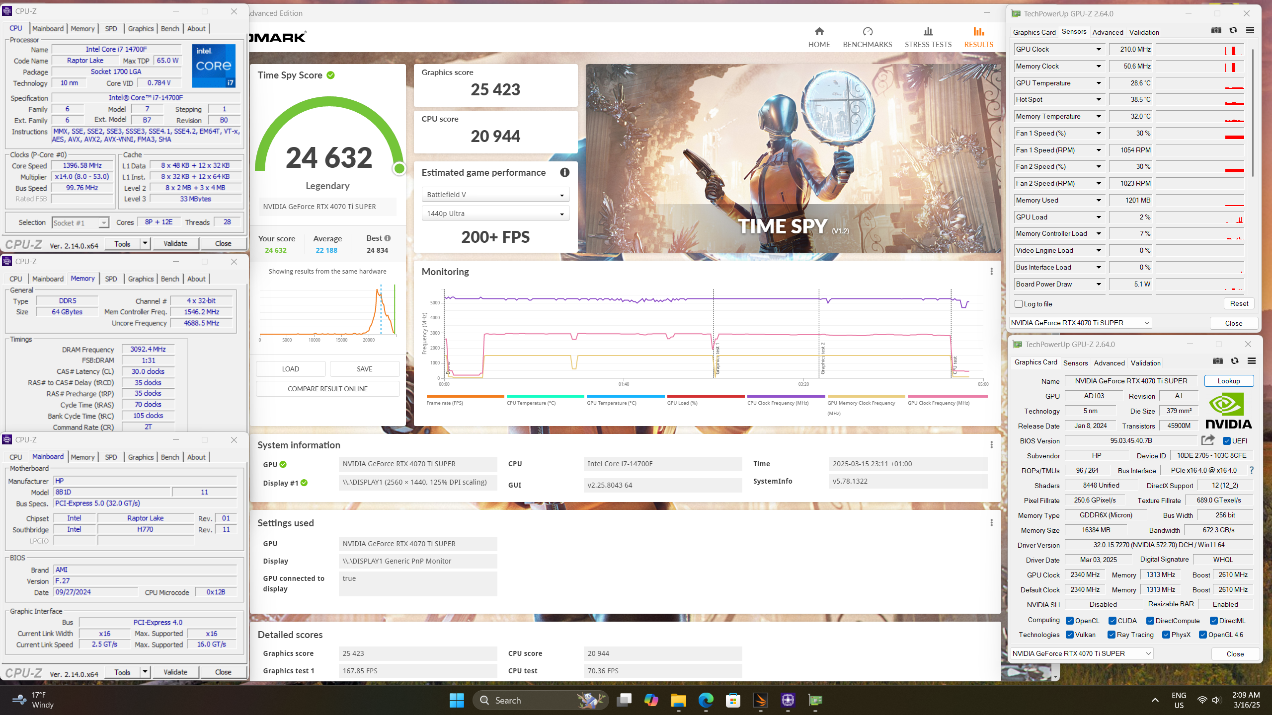Open the 1440p Ultra resolution dropdown
Viewport: 1272px width, 715px height.
(x=495, y=214)
